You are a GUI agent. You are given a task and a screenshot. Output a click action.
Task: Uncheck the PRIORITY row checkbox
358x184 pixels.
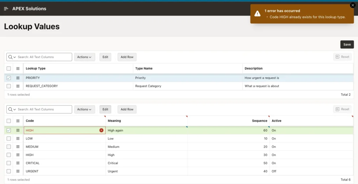pyautogui.click(x=9, y=78)
